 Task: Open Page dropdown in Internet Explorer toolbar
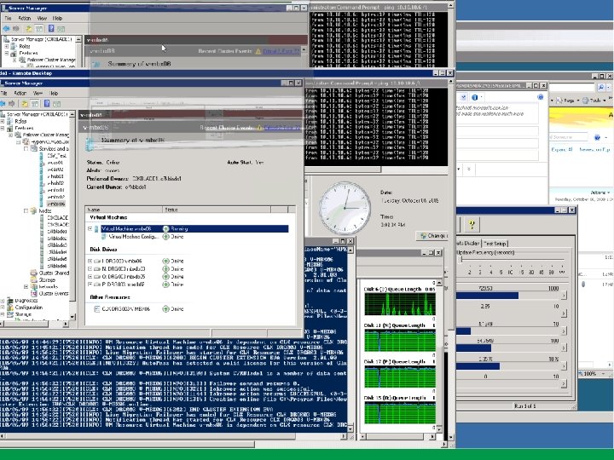click(x=567, y=101)
